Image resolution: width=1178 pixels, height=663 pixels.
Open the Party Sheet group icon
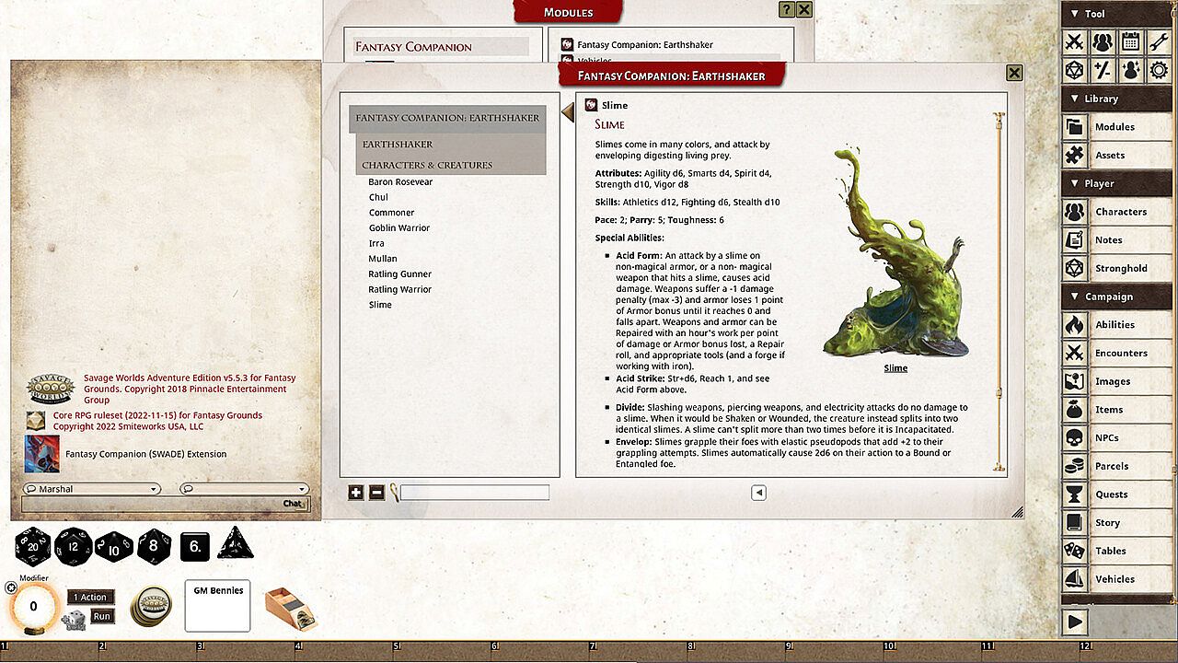pyautogui.click(x=1103, y=41)
